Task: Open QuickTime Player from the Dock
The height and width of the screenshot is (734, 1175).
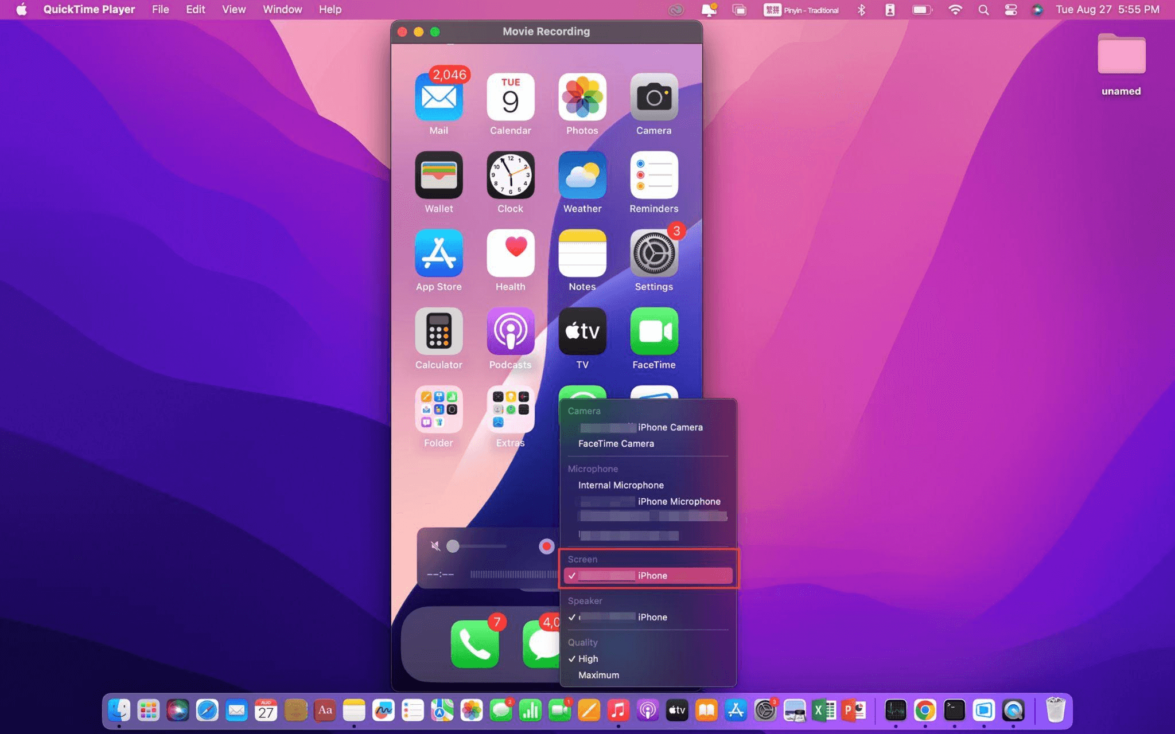Action: [x=1013, y=710]
